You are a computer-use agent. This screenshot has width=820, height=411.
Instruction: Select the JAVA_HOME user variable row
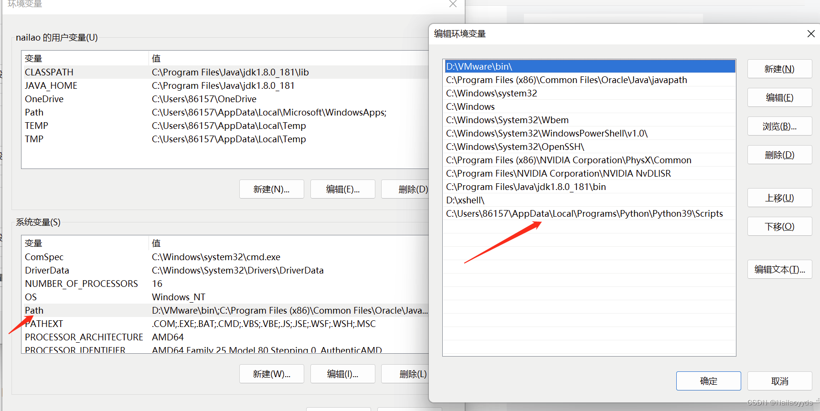coord(225,85)
